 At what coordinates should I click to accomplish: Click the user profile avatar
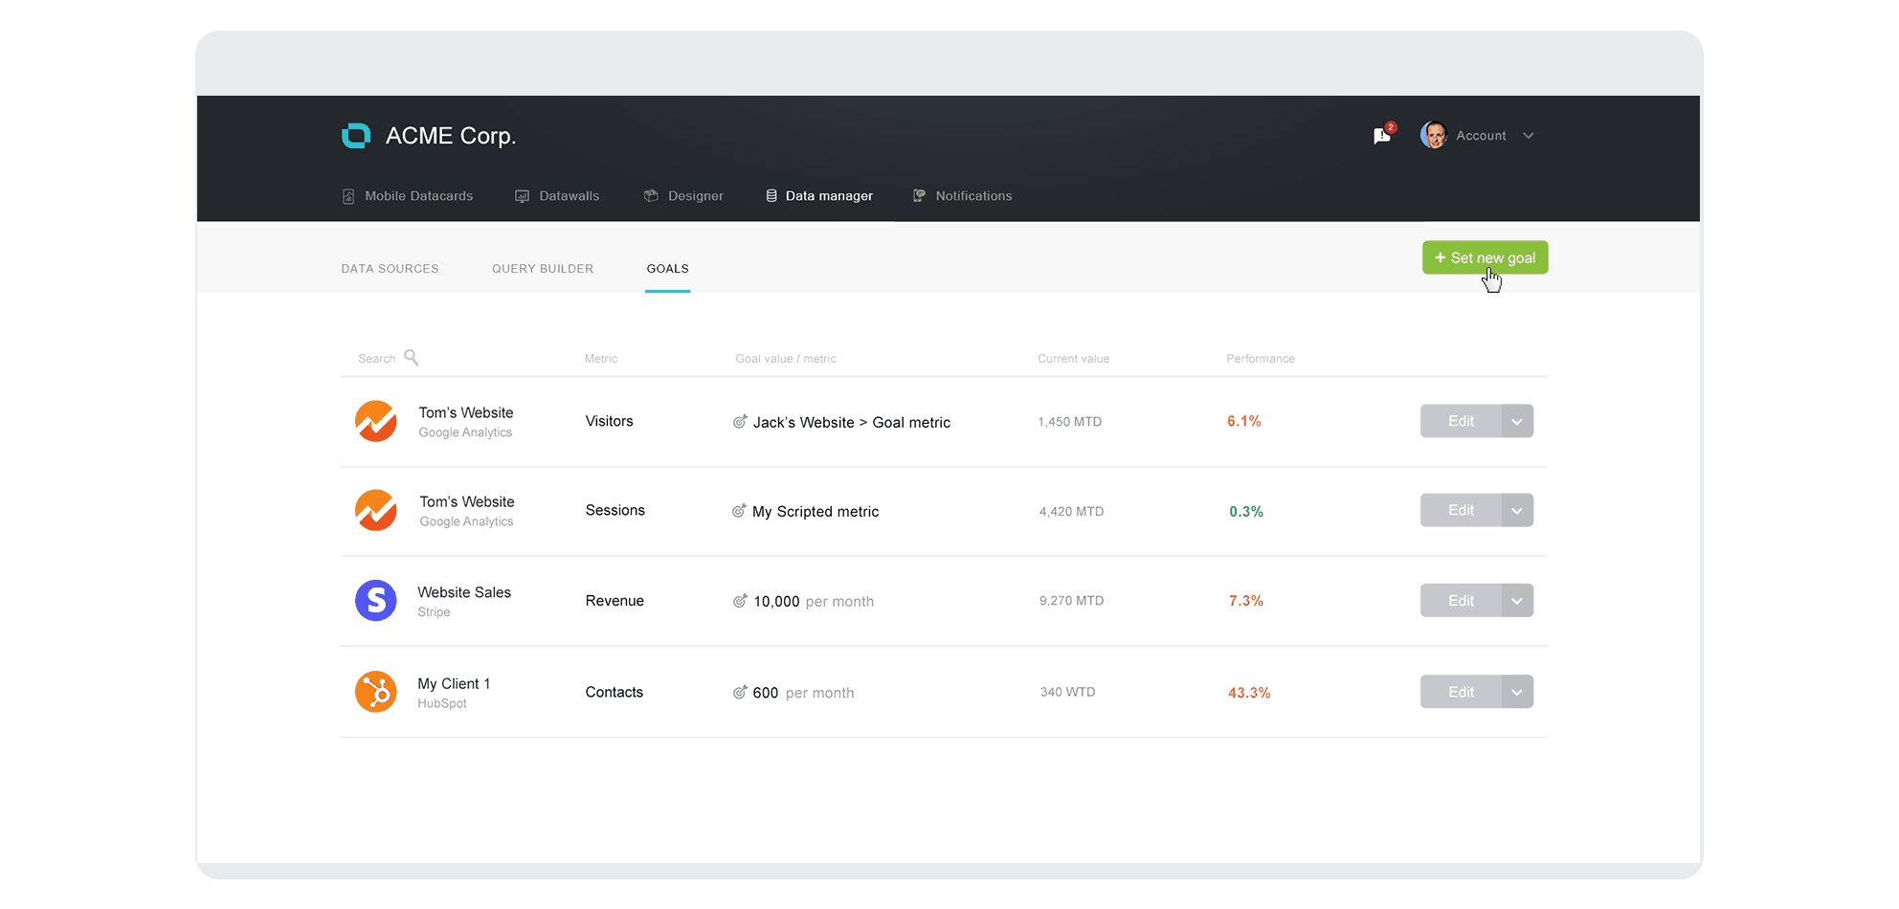tap(1433, 136)
